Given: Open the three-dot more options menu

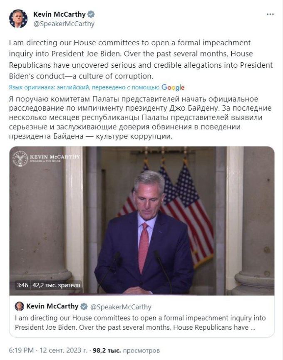Looking at the screenshot, I should pos(270,15).
